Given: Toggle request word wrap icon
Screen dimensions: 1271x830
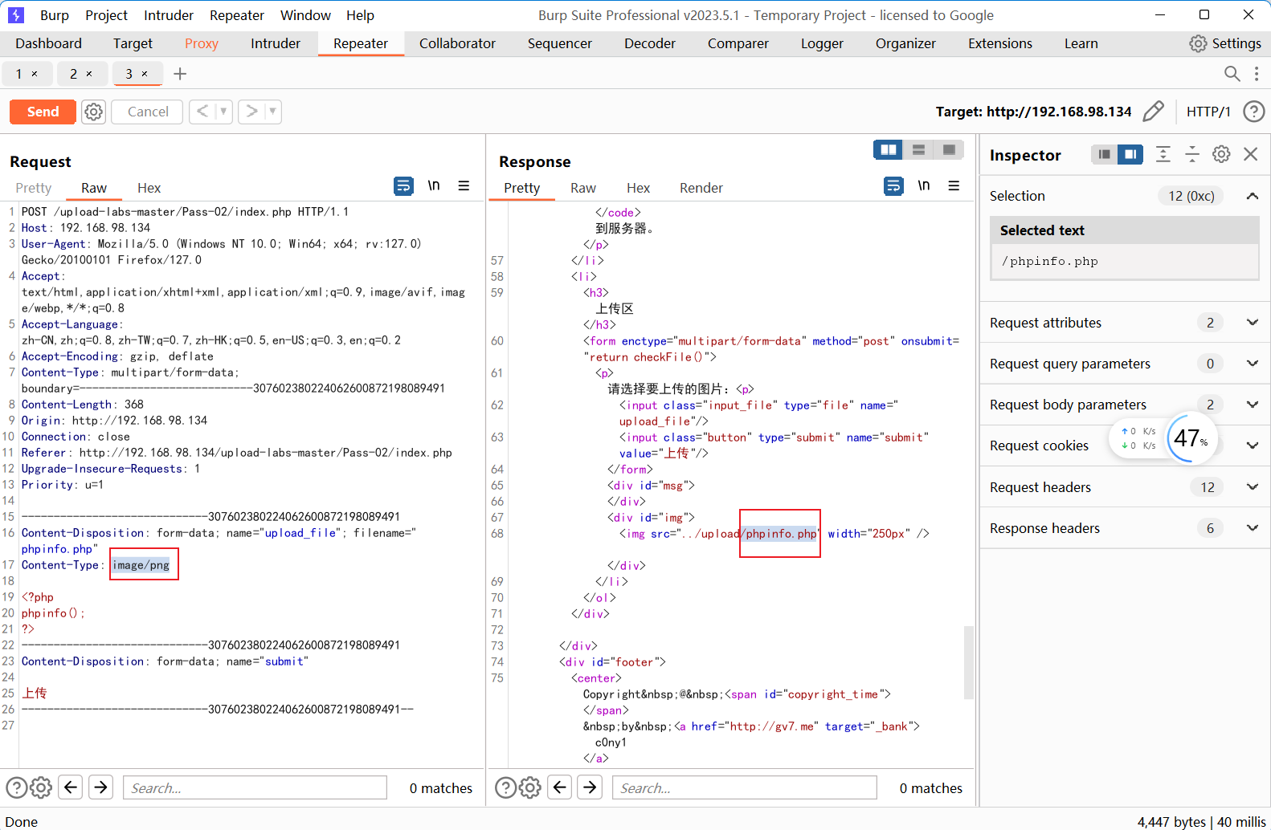Looking at the screenshot, I should point(403,186).
